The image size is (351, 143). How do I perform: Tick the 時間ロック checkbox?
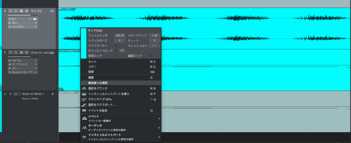coord(116,56)
